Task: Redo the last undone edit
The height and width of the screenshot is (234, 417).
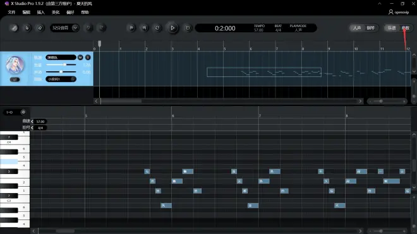Action: pos(101,28)
